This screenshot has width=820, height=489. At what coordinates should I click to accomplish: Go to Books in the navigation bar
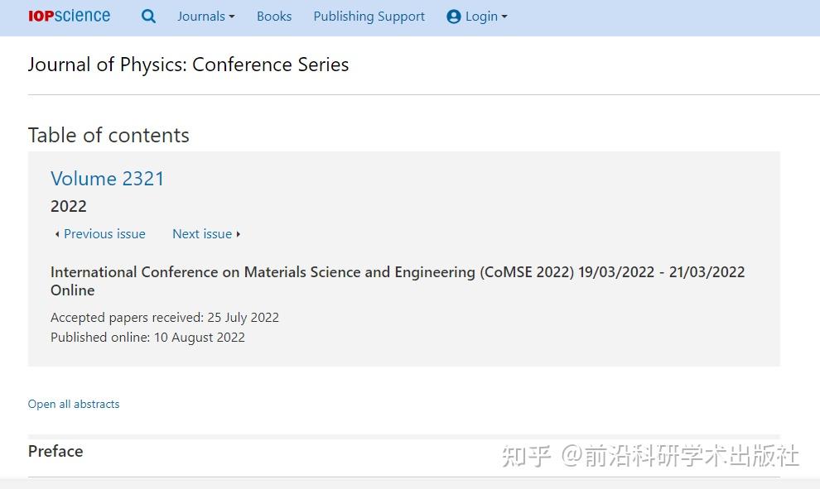(274, 17)
